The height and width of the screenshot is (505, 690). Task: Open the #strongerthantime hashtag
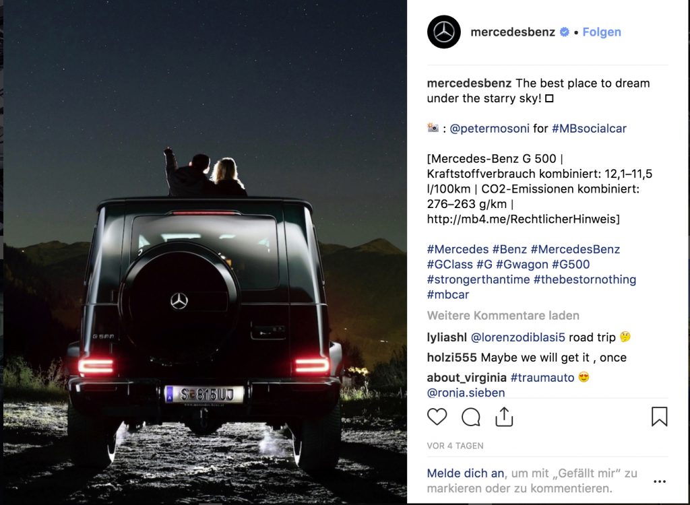tap(478, 279)
